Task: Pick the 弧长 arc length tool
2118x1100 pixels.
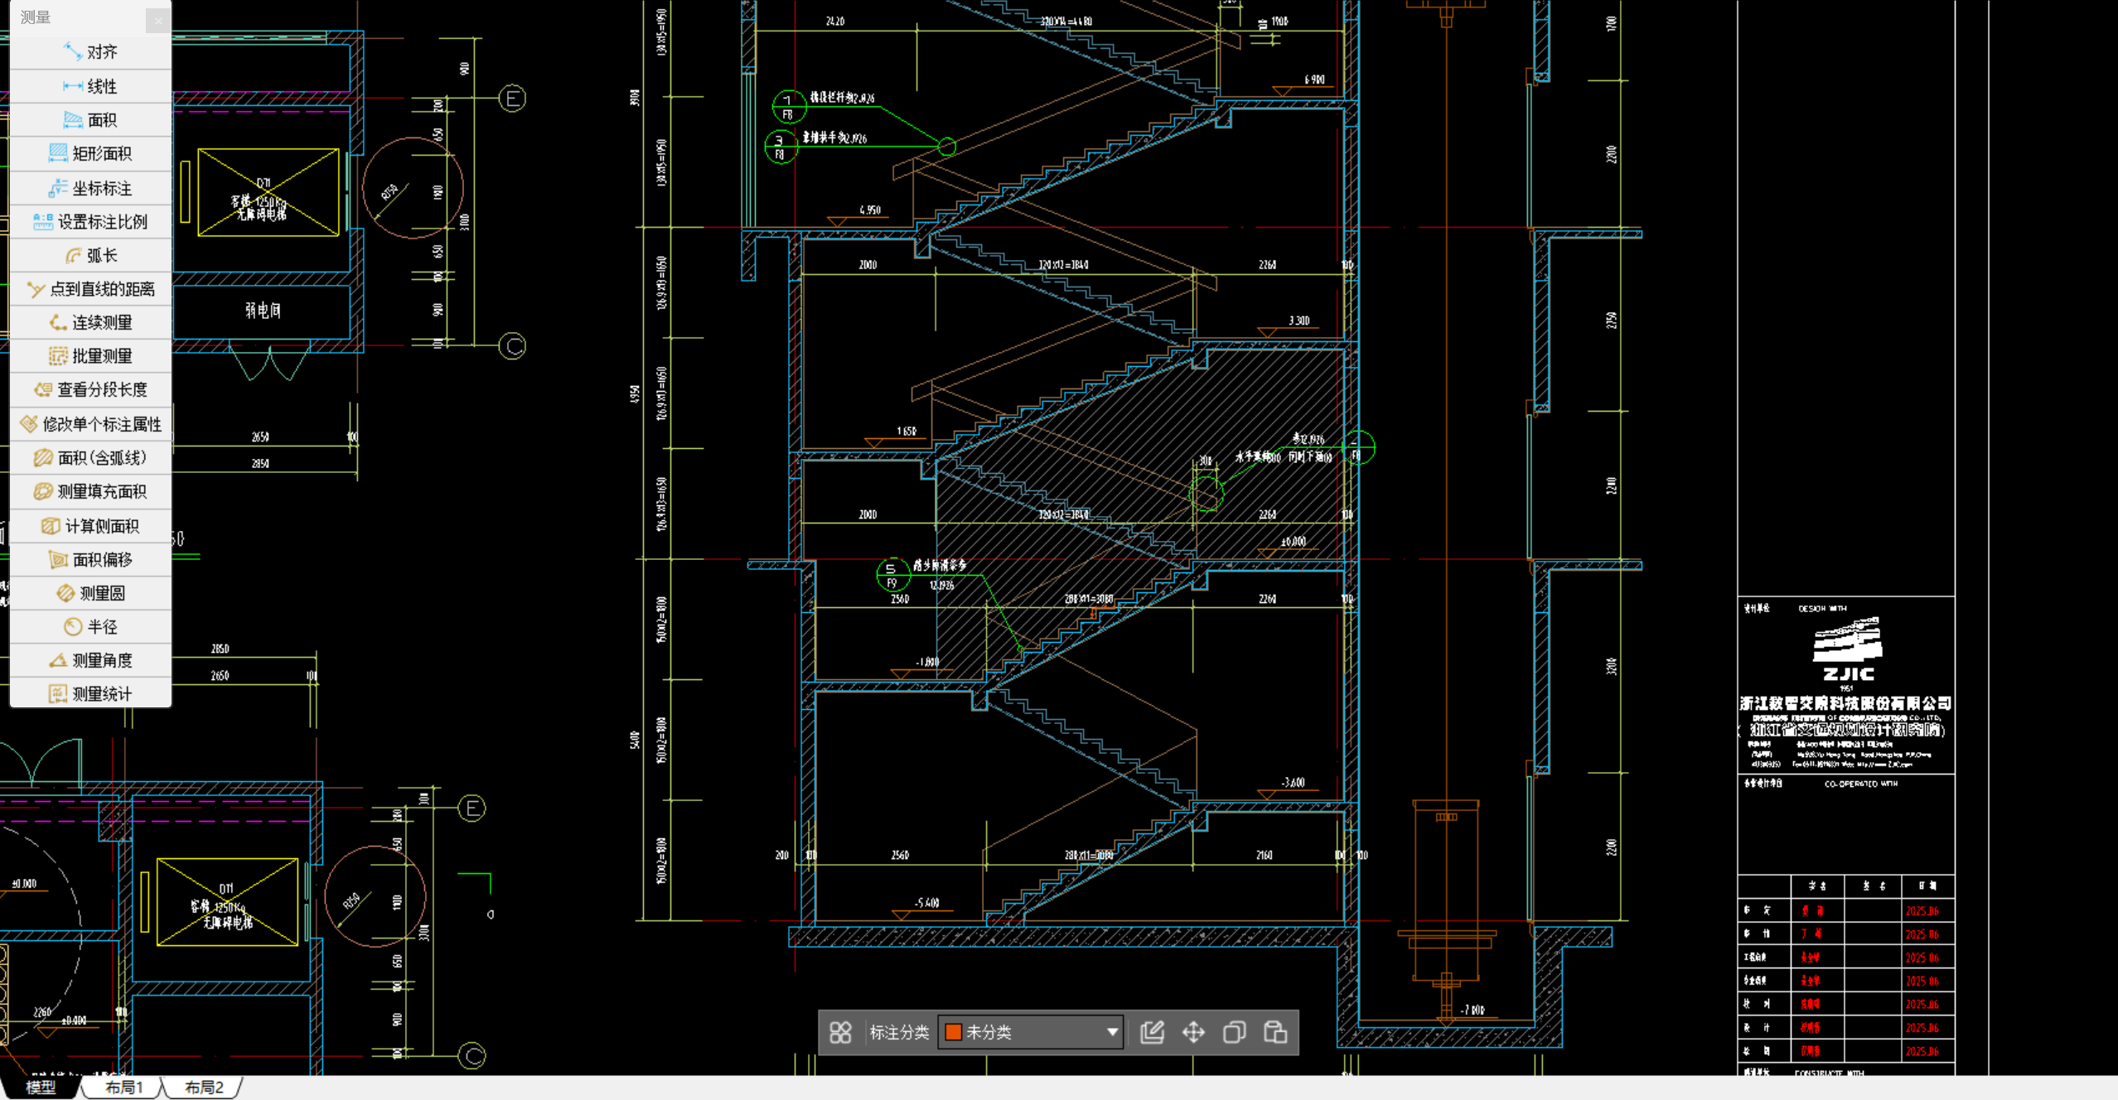Action: coord(90,255)
